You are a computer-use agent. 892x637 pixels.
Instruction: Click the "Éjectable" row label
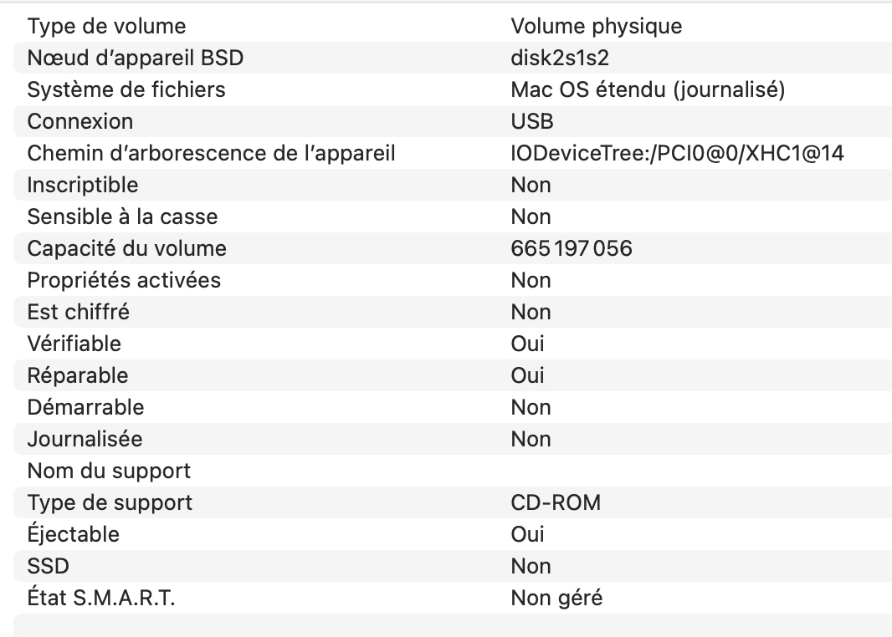click(74, 534)
